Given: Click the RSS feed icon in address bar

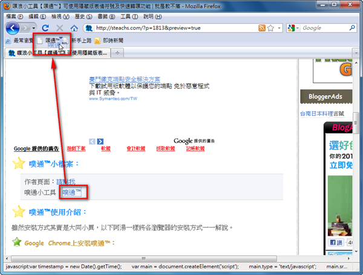Looking at the screenshot, I should pyautogui.click(x=262, y=28).
